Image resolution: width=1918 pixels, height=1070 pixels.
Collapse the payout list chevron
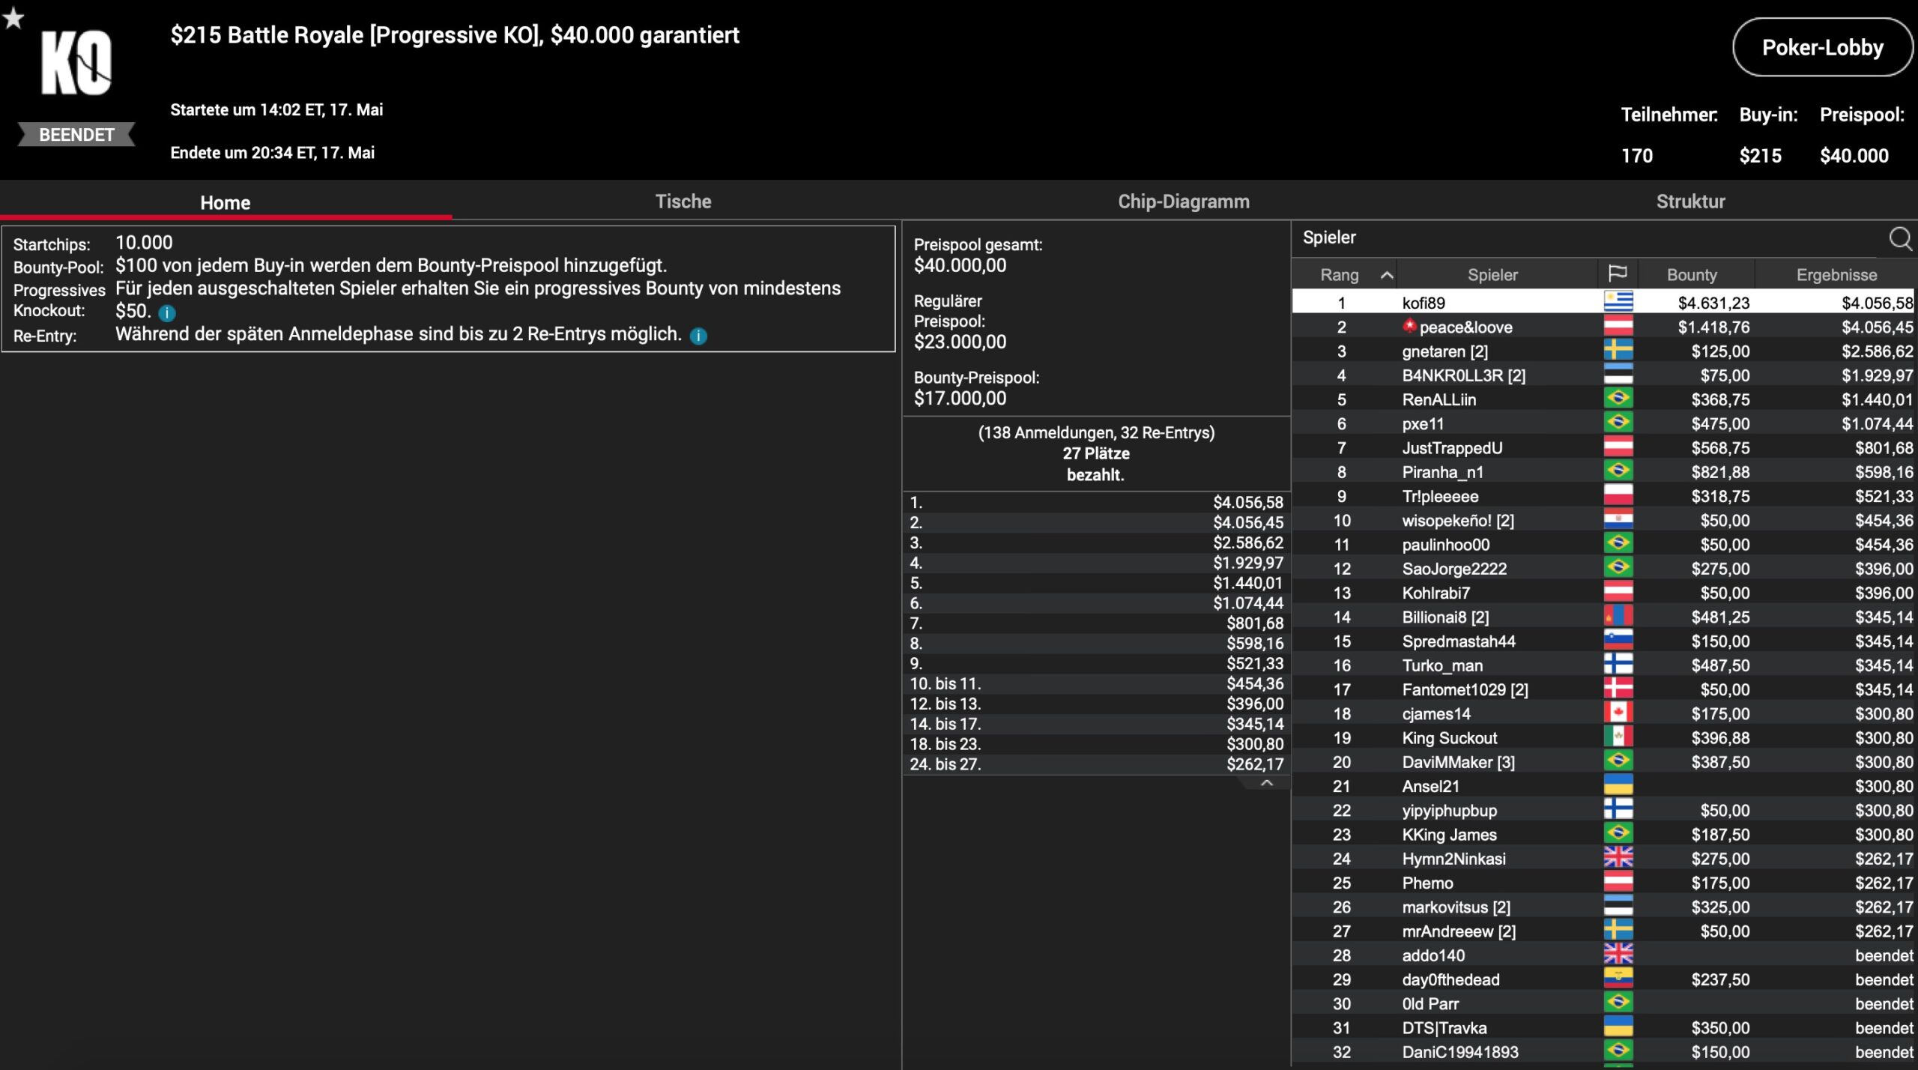[x=1267, y=783]
